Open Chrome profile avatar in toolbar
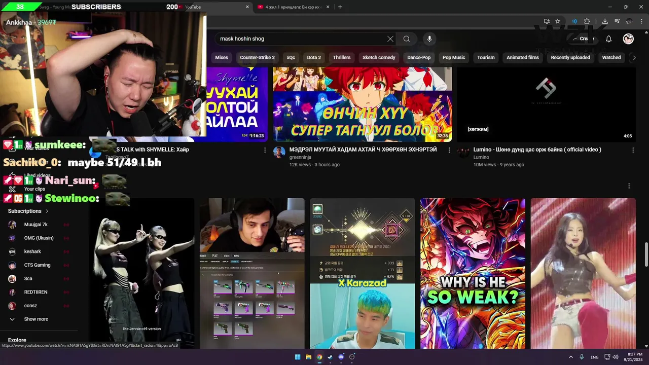Image resolution: width=649 pixels, height=365 pixels. [x=629, y=21]
